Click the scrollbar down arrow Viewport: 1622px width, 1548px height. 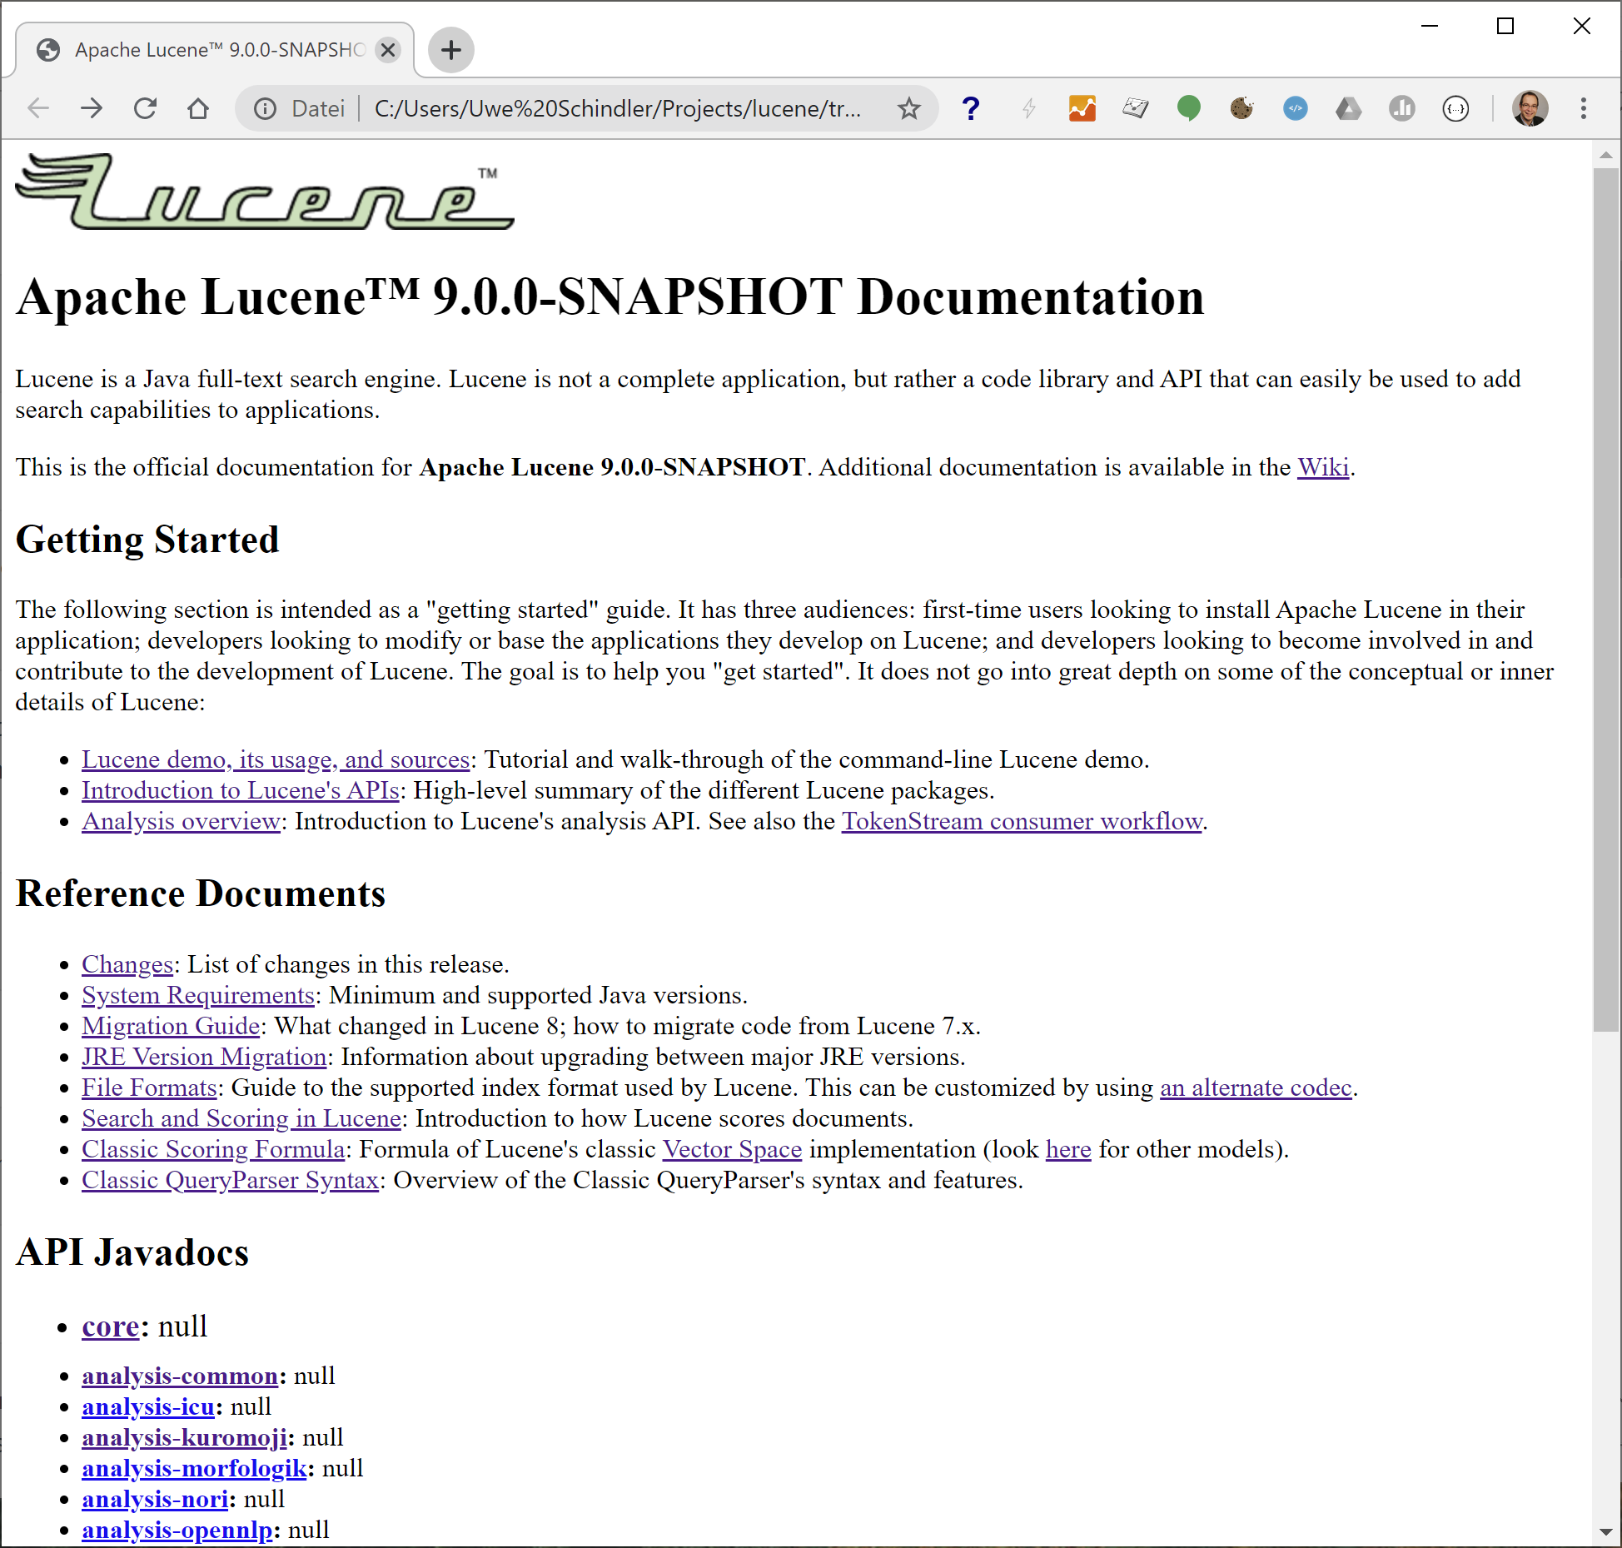[x=1606, y=1532]
